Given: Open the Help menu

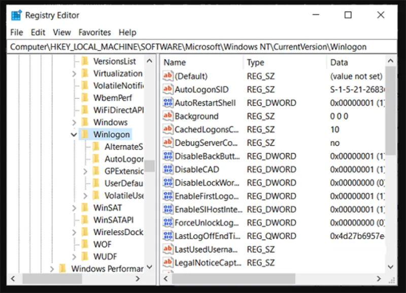Looking at the screenshot, I should [127, 32].
